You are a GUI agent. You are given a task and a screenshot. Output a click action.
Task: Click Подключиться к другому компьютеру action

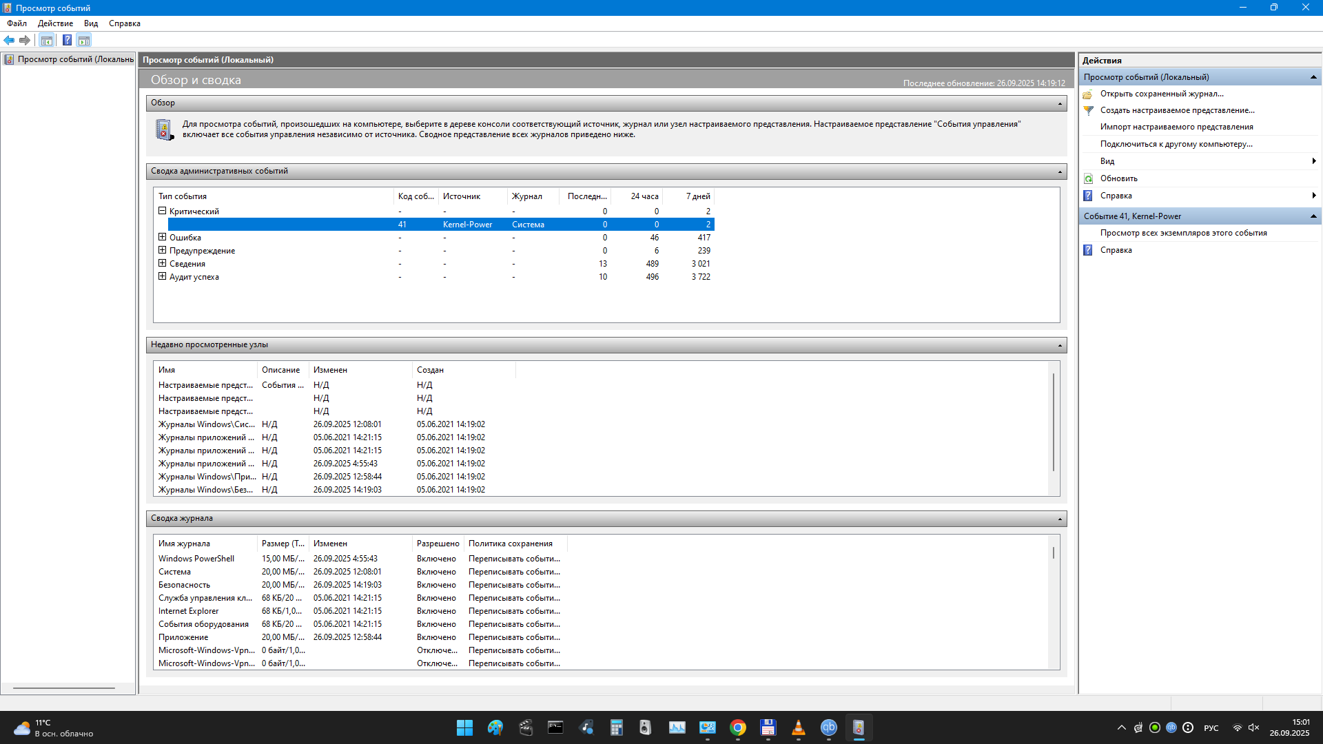(1176, 144)
